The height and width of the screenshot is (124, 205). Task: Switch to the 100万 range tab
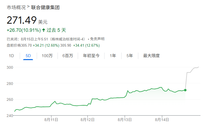(x=47, y=56)
